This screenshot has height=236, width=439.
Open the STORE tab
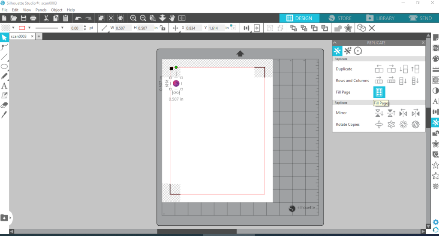(x=340, y=18)
